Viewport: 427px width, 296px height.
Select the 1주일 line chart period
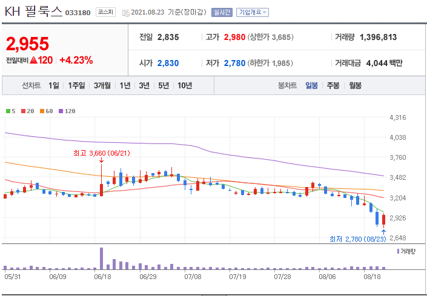coord(76,86)
